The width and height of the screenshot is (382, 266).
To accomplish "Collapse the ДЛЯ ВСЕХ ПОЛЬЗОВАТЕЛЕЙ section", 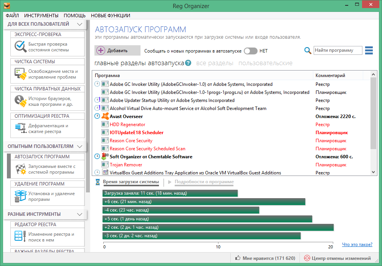I will tap(79, 24).
